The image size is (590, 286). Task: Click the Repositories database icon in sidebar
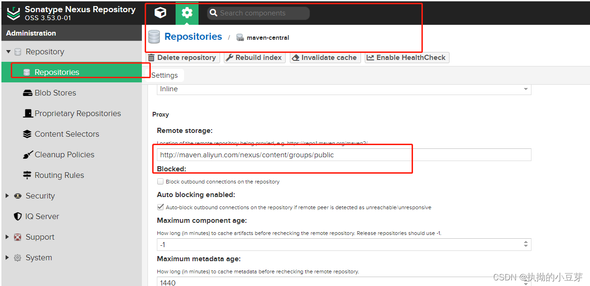[27, 72]
